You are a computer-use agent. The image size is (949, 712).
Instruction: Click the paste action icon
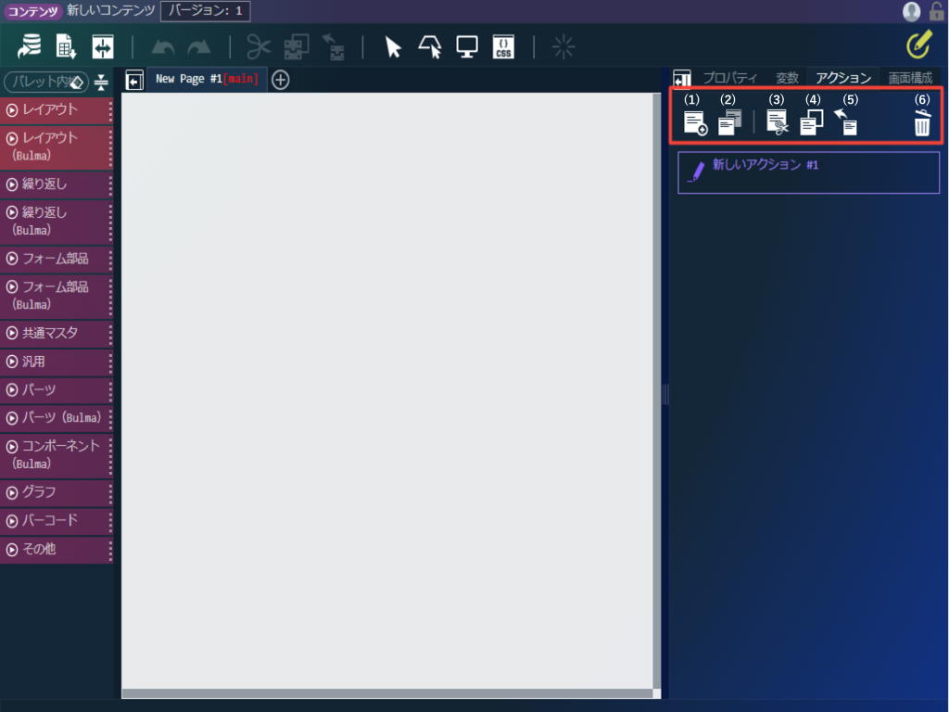(x=845, y=121)
